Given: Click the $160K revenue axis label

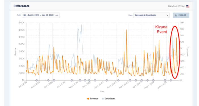Looking at the screenshot, I should click(22, 23).
